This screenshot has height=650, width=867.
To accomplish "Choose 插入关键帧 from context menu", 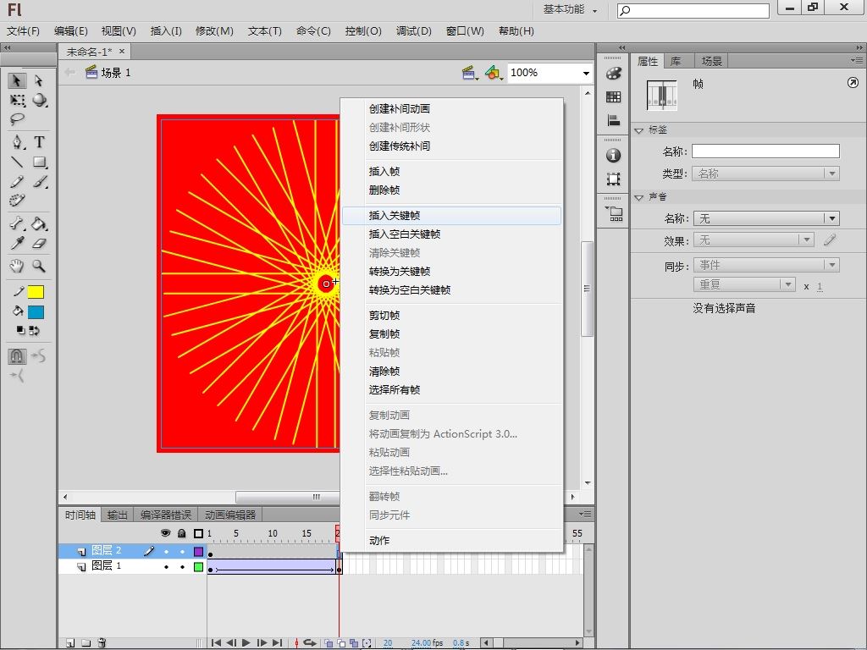I will 451,216.
